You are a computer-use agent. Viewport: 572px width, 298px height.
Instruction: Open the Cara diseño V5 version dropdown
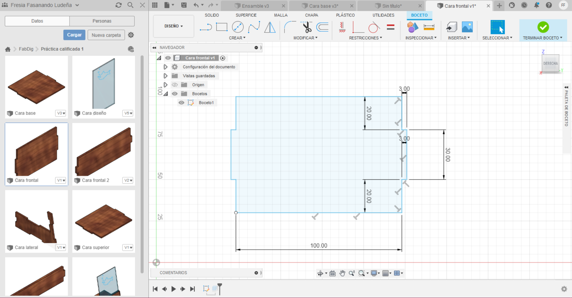tap(128, 113)
